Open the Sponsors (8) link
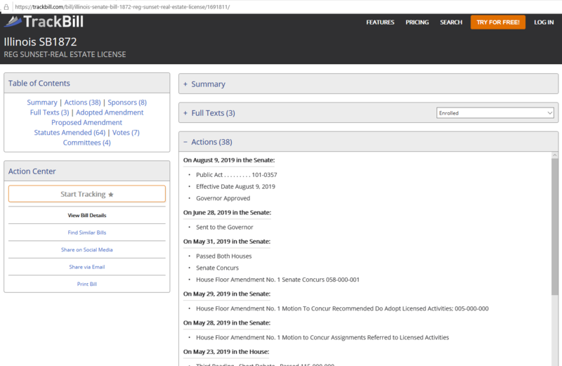The image size is (562, 366). [127, 103]
